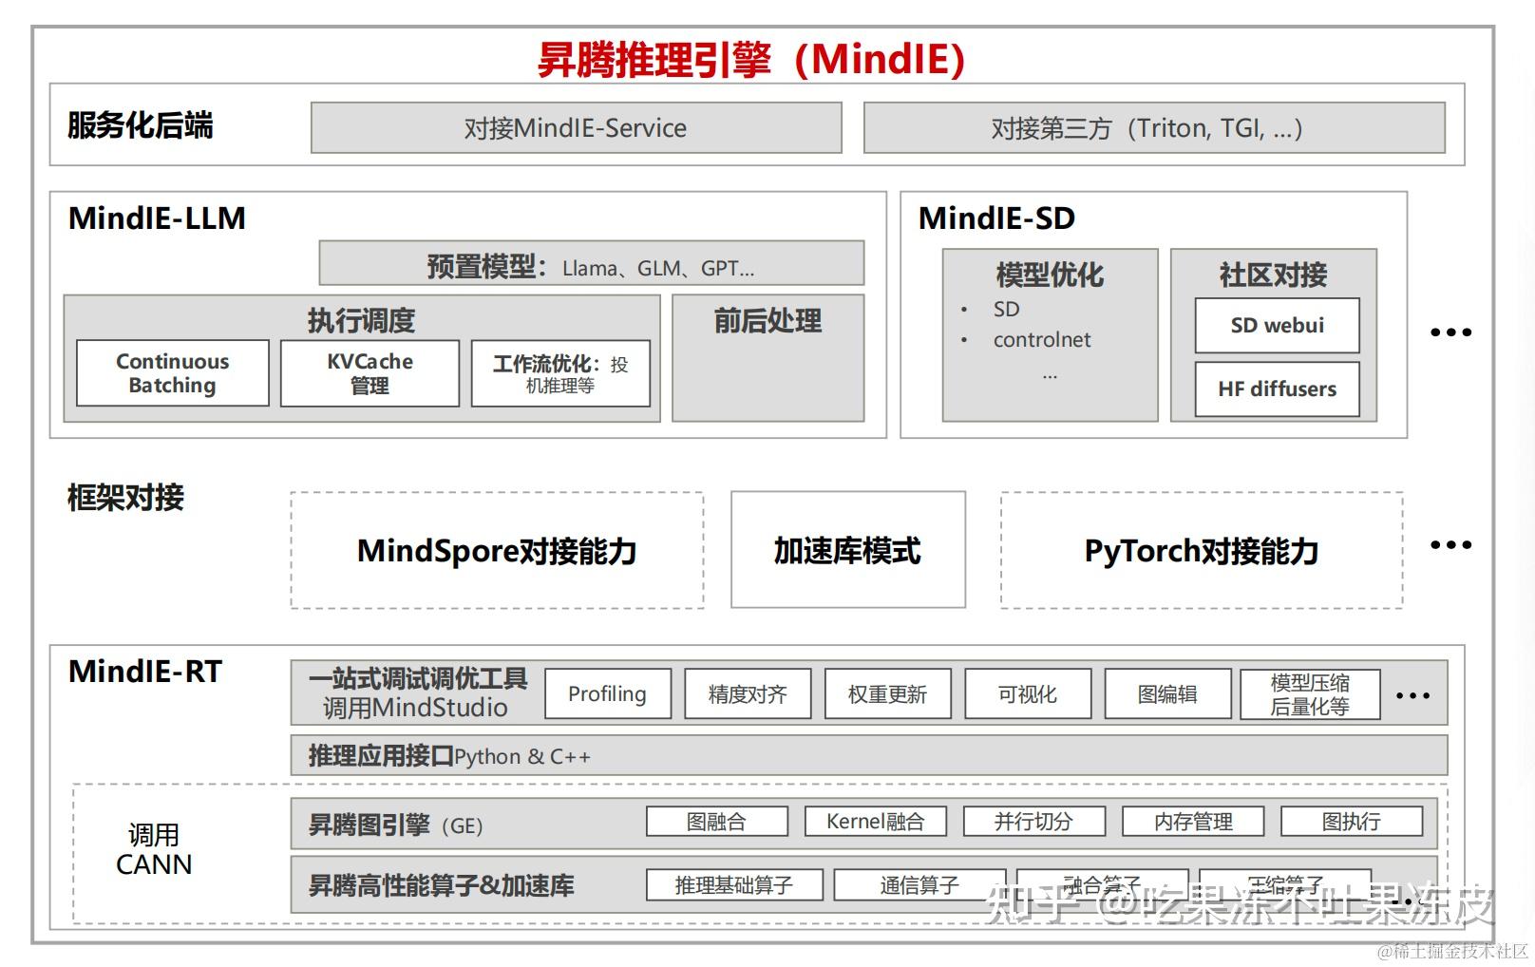Switch to the MindIE-LLM section

click(155, 218)
